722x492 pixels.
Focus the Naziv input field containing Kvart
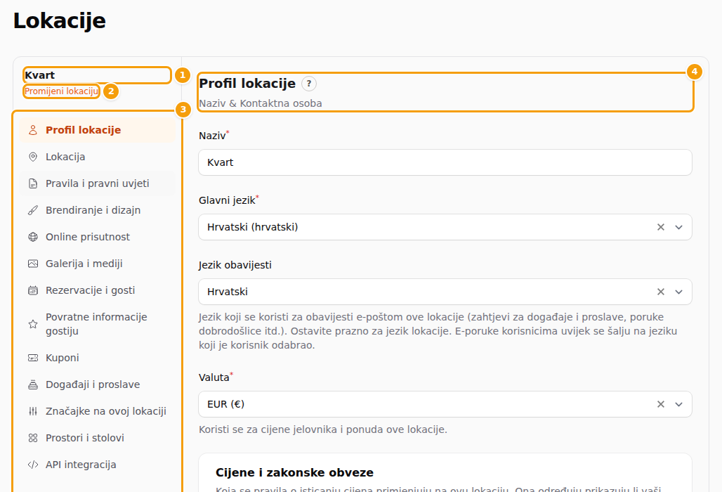(x=445, y=162)
